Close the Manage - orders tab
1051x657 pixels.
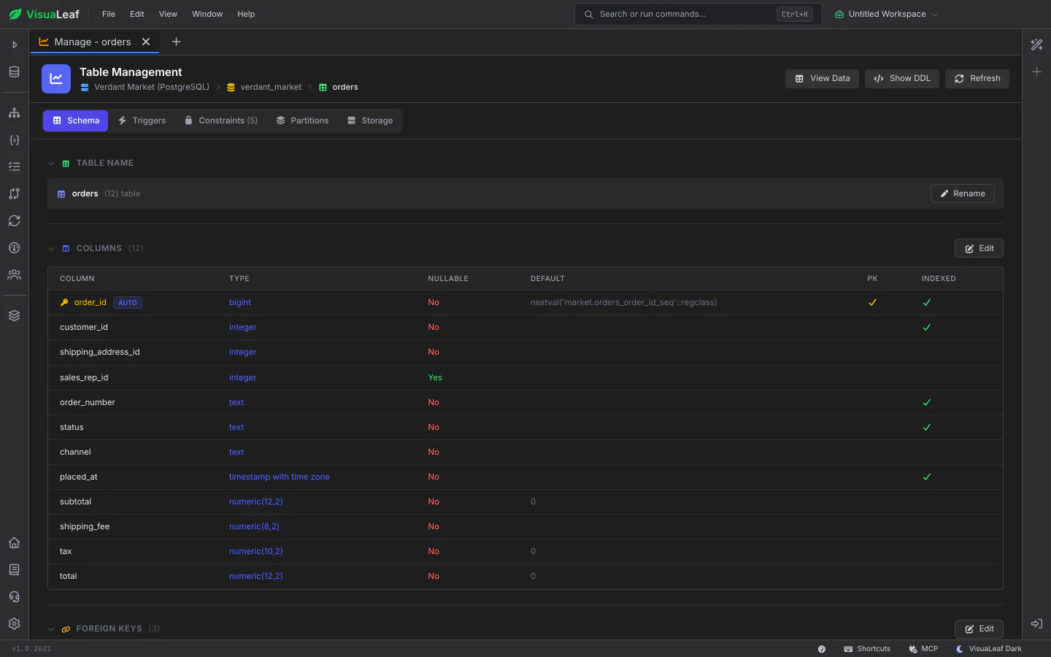coord(146,42)
